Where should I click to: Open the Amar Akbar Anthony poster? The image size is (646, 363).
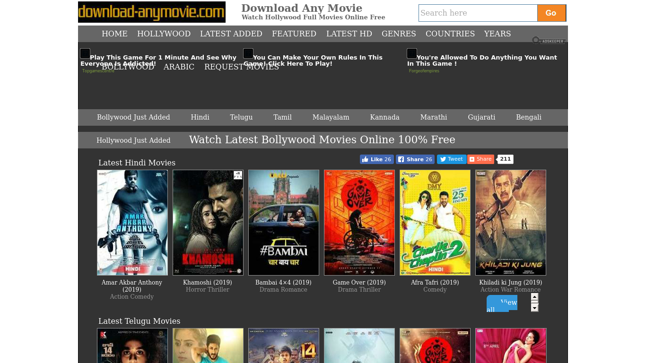point(132,223)
